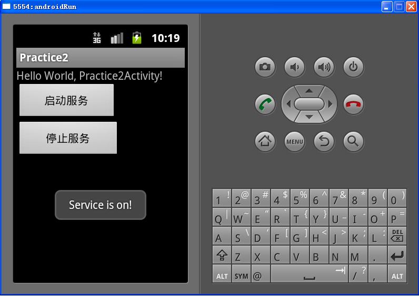Click the Practice2 title bar
This screenshot has width=419, height=296.
tap(101, 58)
